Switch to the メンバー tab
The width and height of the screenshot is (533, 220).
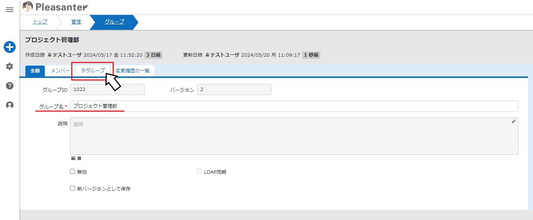click(x=60, y=71)
